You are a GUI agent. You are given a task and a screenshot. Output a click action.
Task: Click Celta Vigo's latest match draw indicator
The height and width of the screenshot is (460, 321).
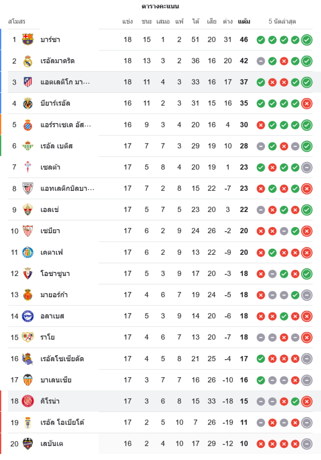(307, 167)
